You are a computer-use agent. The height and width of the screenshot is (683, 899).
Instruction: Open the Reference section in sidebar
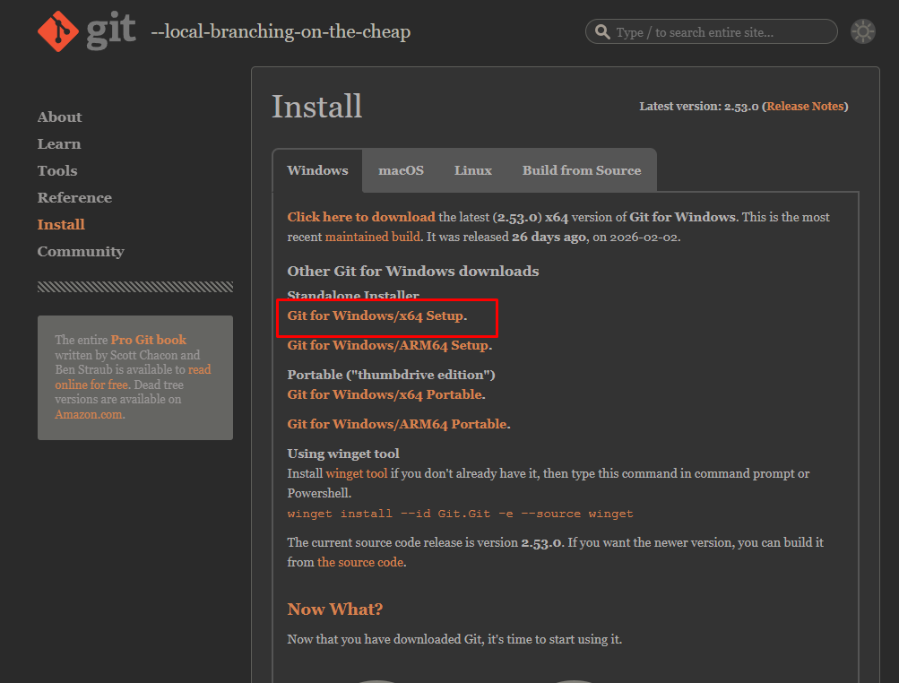click(x=74, y=198)
